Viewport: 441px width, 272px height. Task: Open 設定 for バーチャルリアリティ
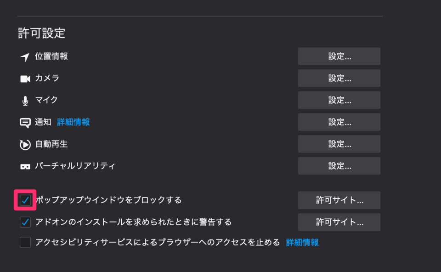point(339,166)
